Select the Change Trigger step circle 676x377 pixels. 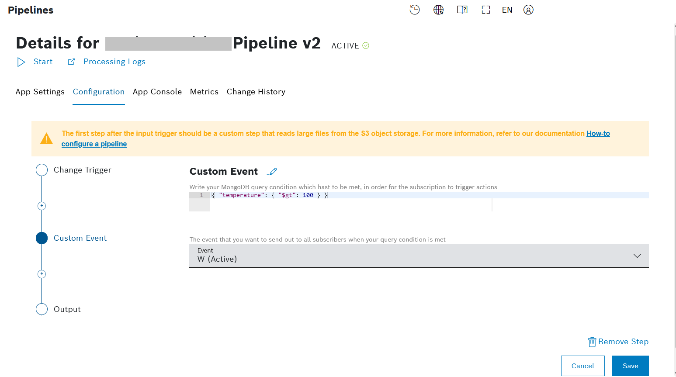[x=42, y=170]
